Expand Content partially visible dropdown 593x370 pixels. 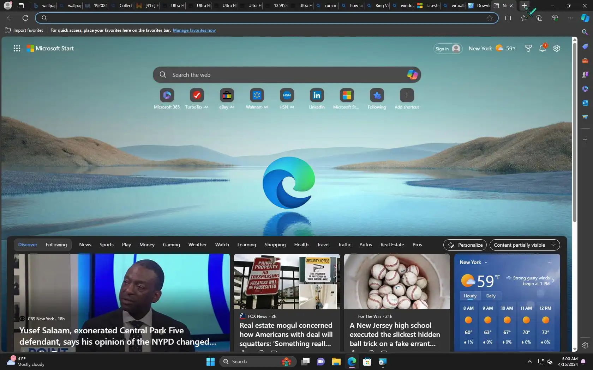point(525,245)
